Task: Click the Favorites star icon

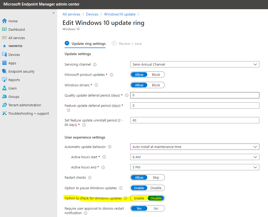Action: (4, 46)
